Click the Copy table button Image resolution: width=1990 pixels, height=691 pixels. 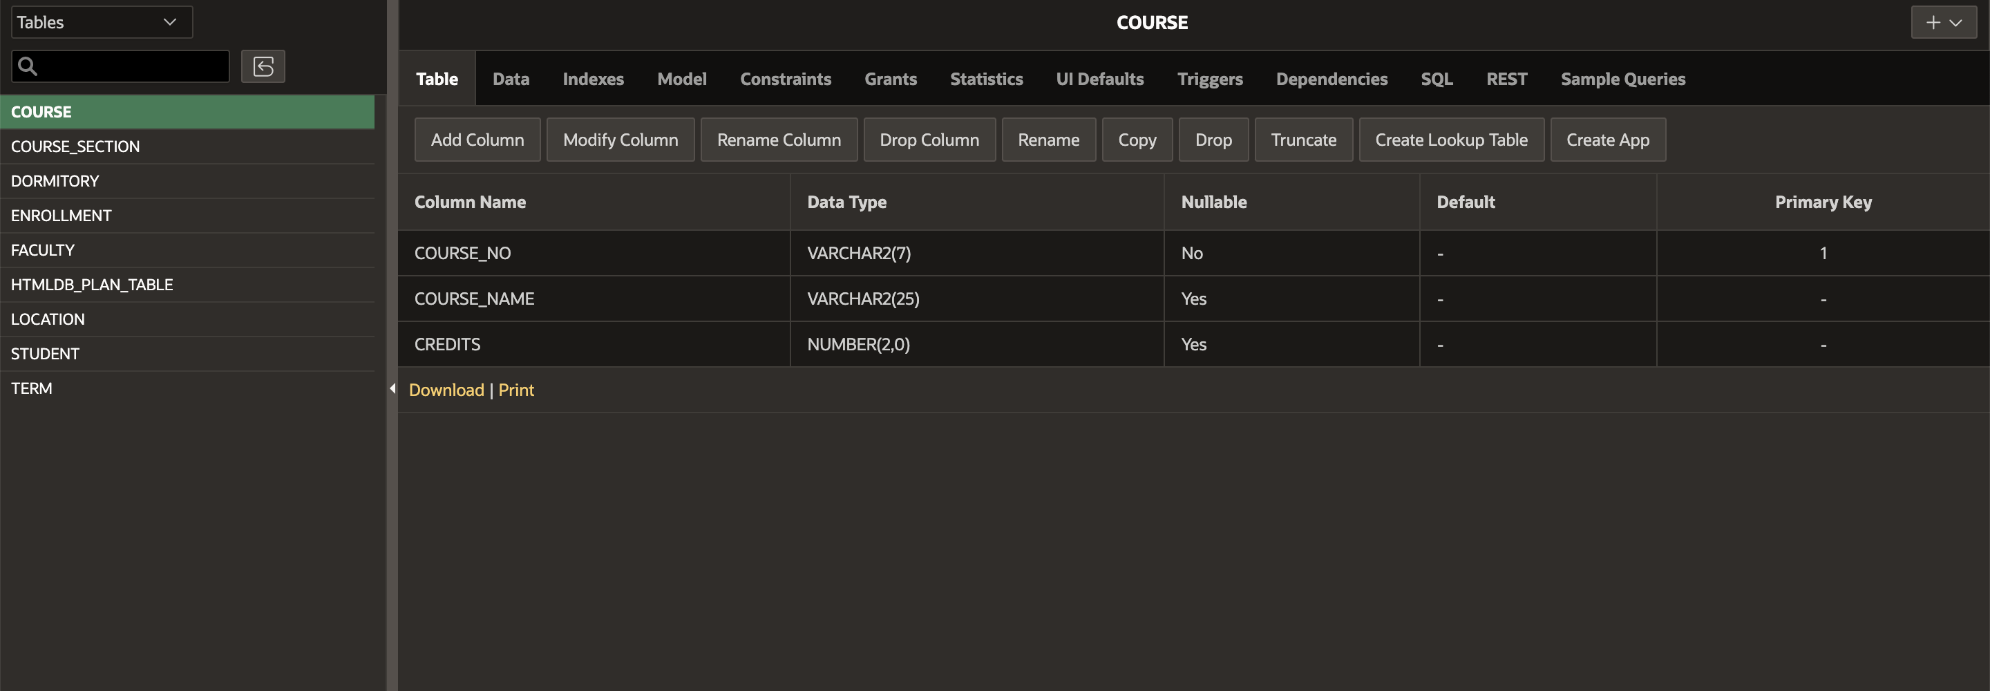click(x=1137, y=140)
